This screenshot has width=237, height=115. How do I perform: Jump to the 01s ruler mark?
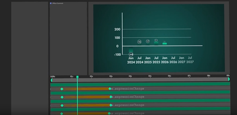72,76
